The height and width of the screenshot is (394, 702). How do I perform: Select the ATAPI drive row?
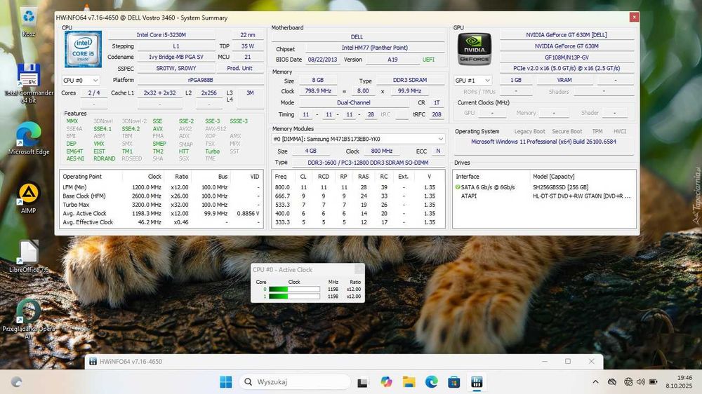(544, 196)
